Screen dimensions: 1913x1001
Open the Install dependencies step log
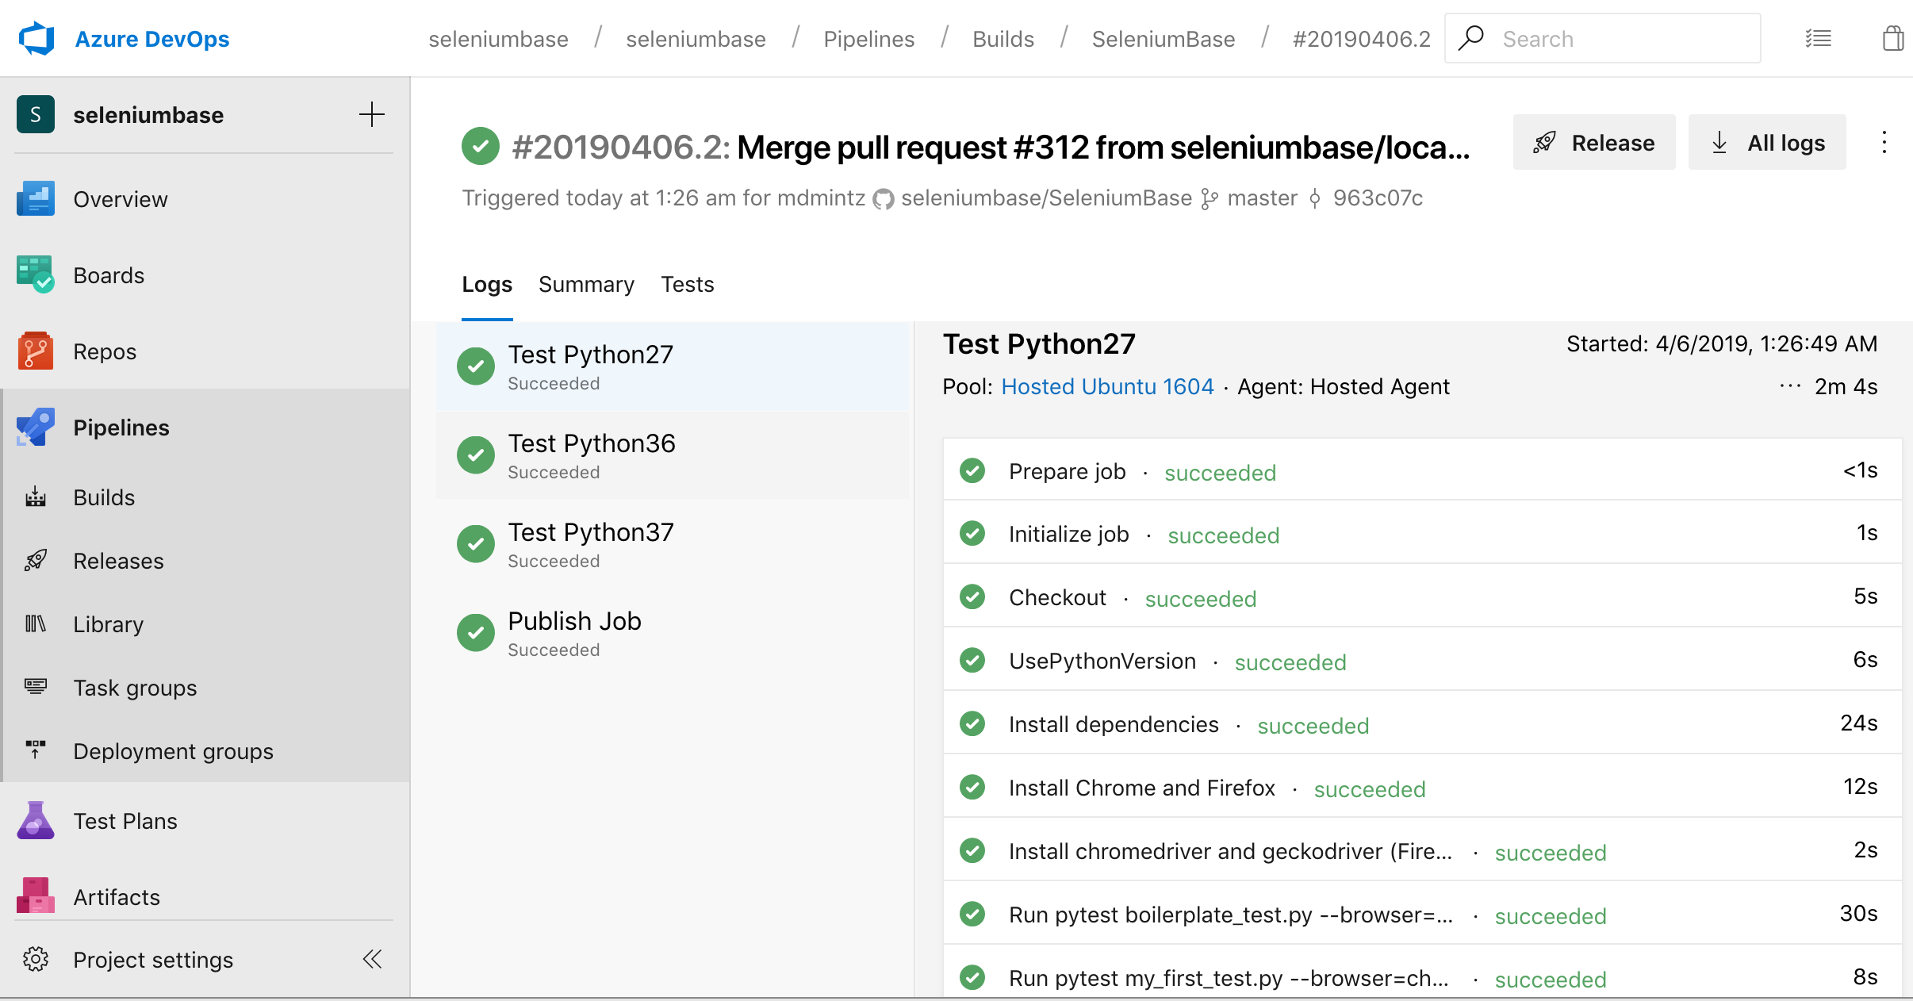click(x=1113, y=724)
